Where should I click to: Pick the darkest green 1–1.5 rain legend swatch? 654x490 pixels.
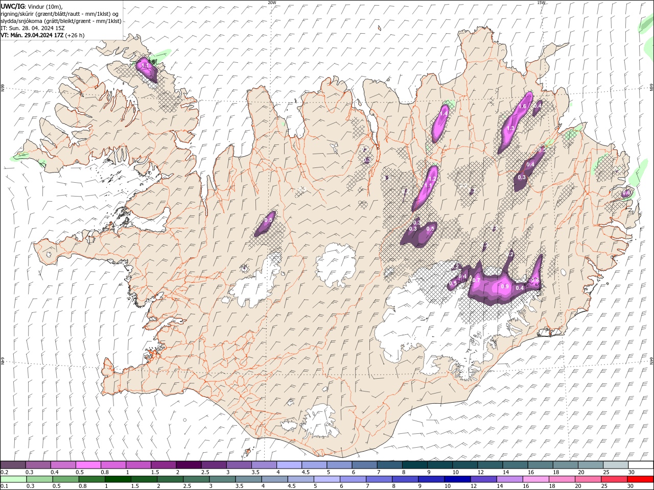click(x=118, y=479)
